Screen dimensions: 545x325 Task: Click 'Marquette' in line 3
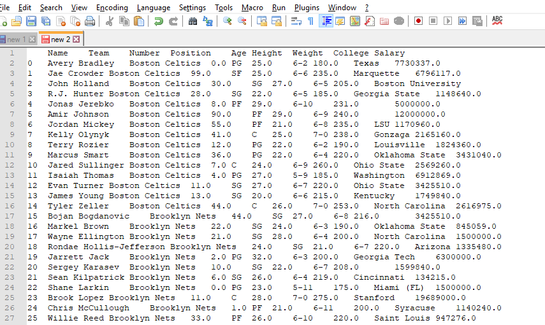(x=377, y=74)
